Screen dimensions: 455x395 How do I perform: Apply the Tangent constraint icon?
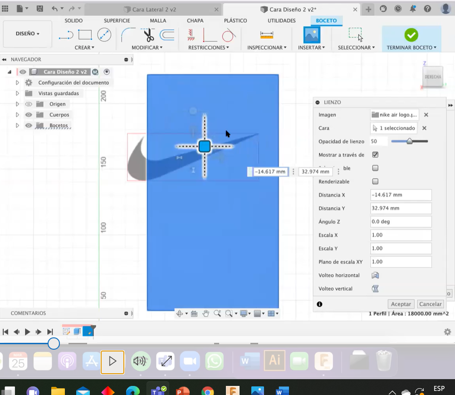[x=229, y=35]
